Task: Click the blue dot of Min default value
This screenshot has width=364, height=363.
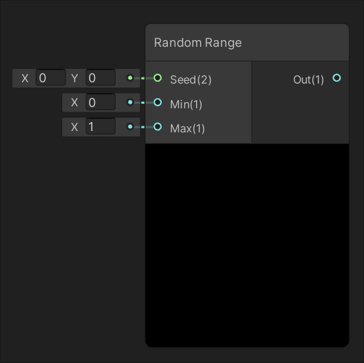Action: 130,102
